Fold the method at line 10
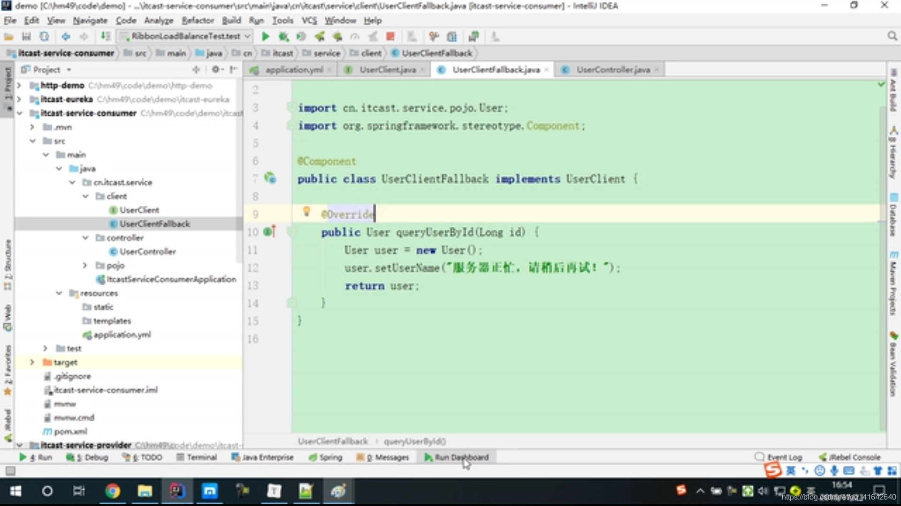The height and width of the screenshot is (506, 901). coord(291,231)
